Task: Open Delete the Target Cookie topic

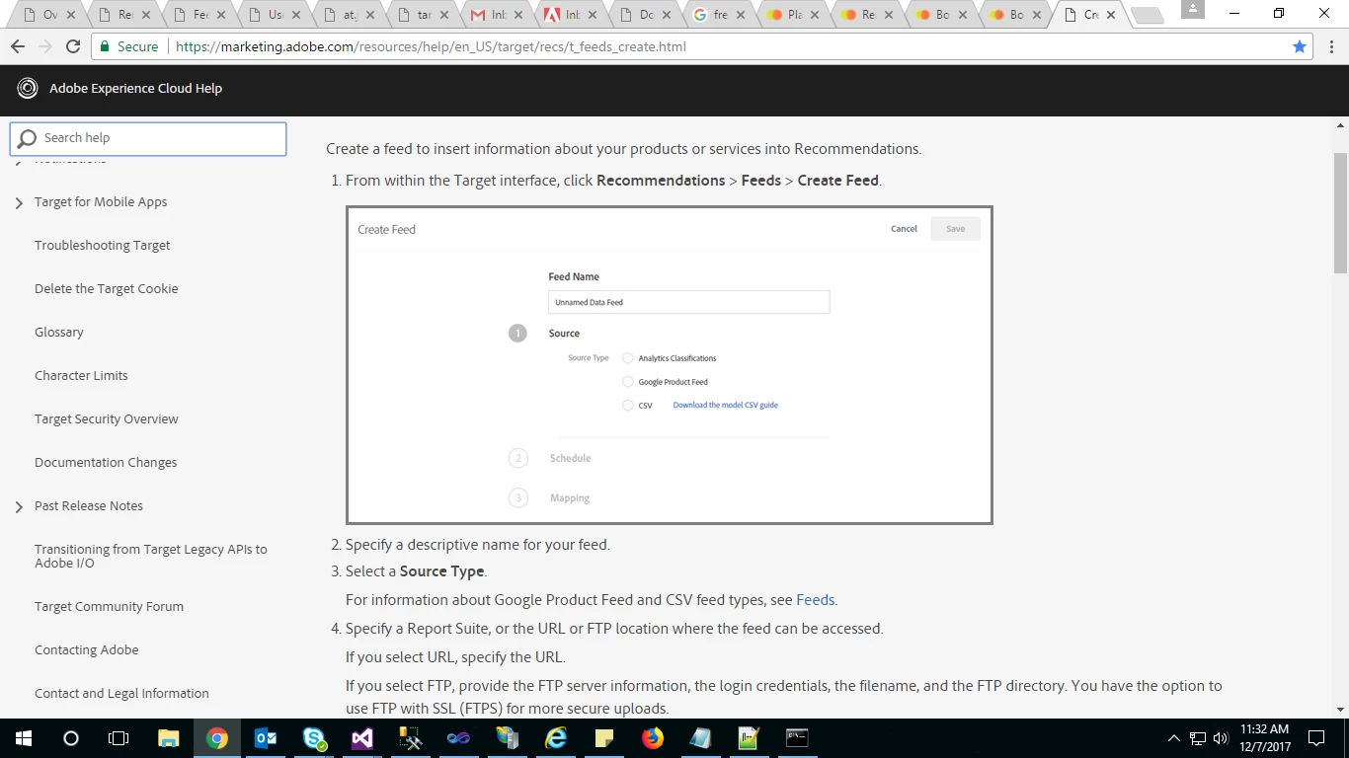Action: coord(106,288)
